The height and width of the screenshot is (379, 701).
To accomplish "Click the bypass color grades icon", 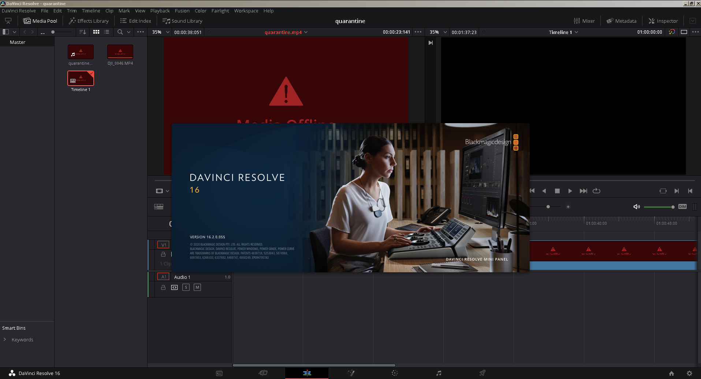I will pyautogui.click(x=672, y=32).
